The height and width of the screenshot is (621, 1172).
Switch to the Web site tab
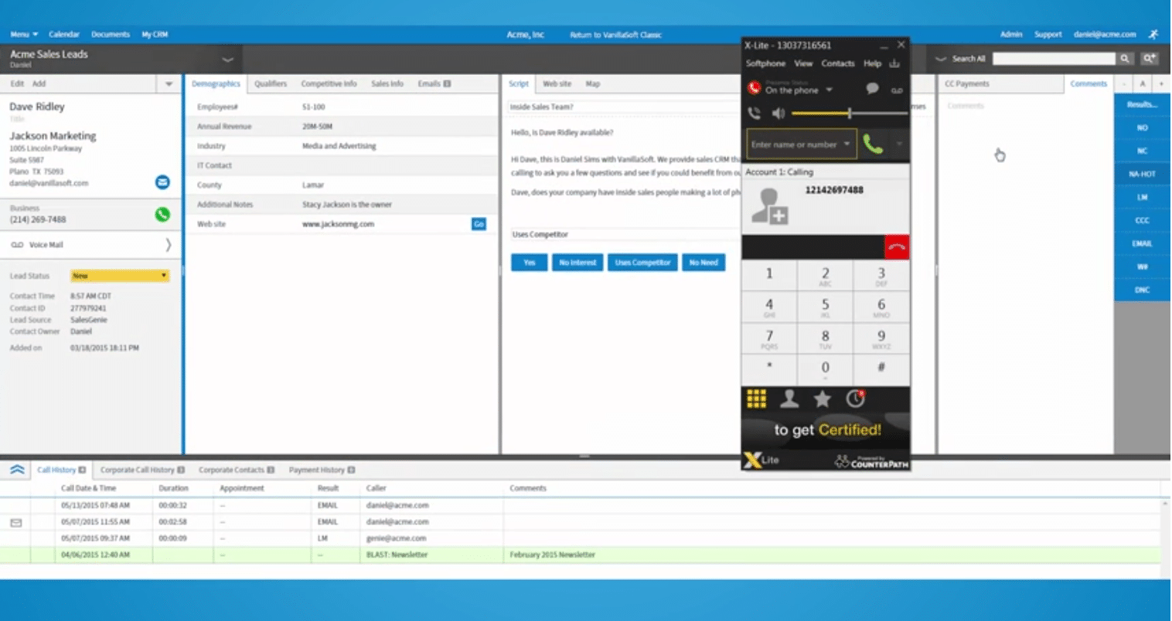557,83
